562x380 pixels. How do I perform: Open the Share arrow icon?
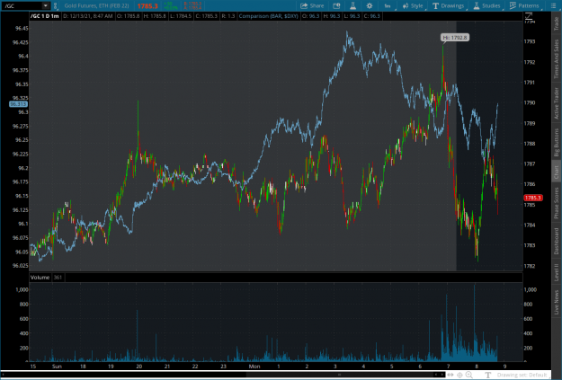pos(304,5)
